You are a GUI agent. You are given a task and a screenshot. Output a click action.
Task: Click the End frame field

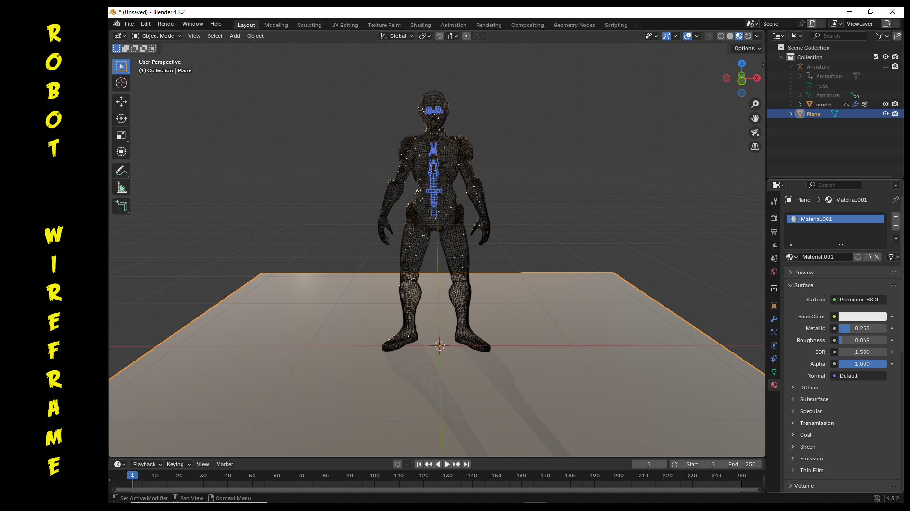click(742, 464)
